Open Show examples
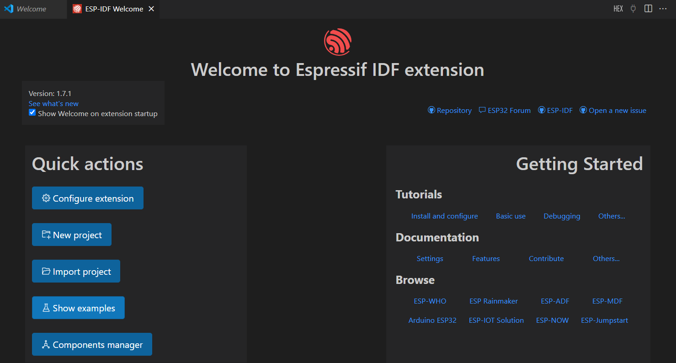Image resolution: width=676 pixels, height=363 pixels. tap(78, 308)
